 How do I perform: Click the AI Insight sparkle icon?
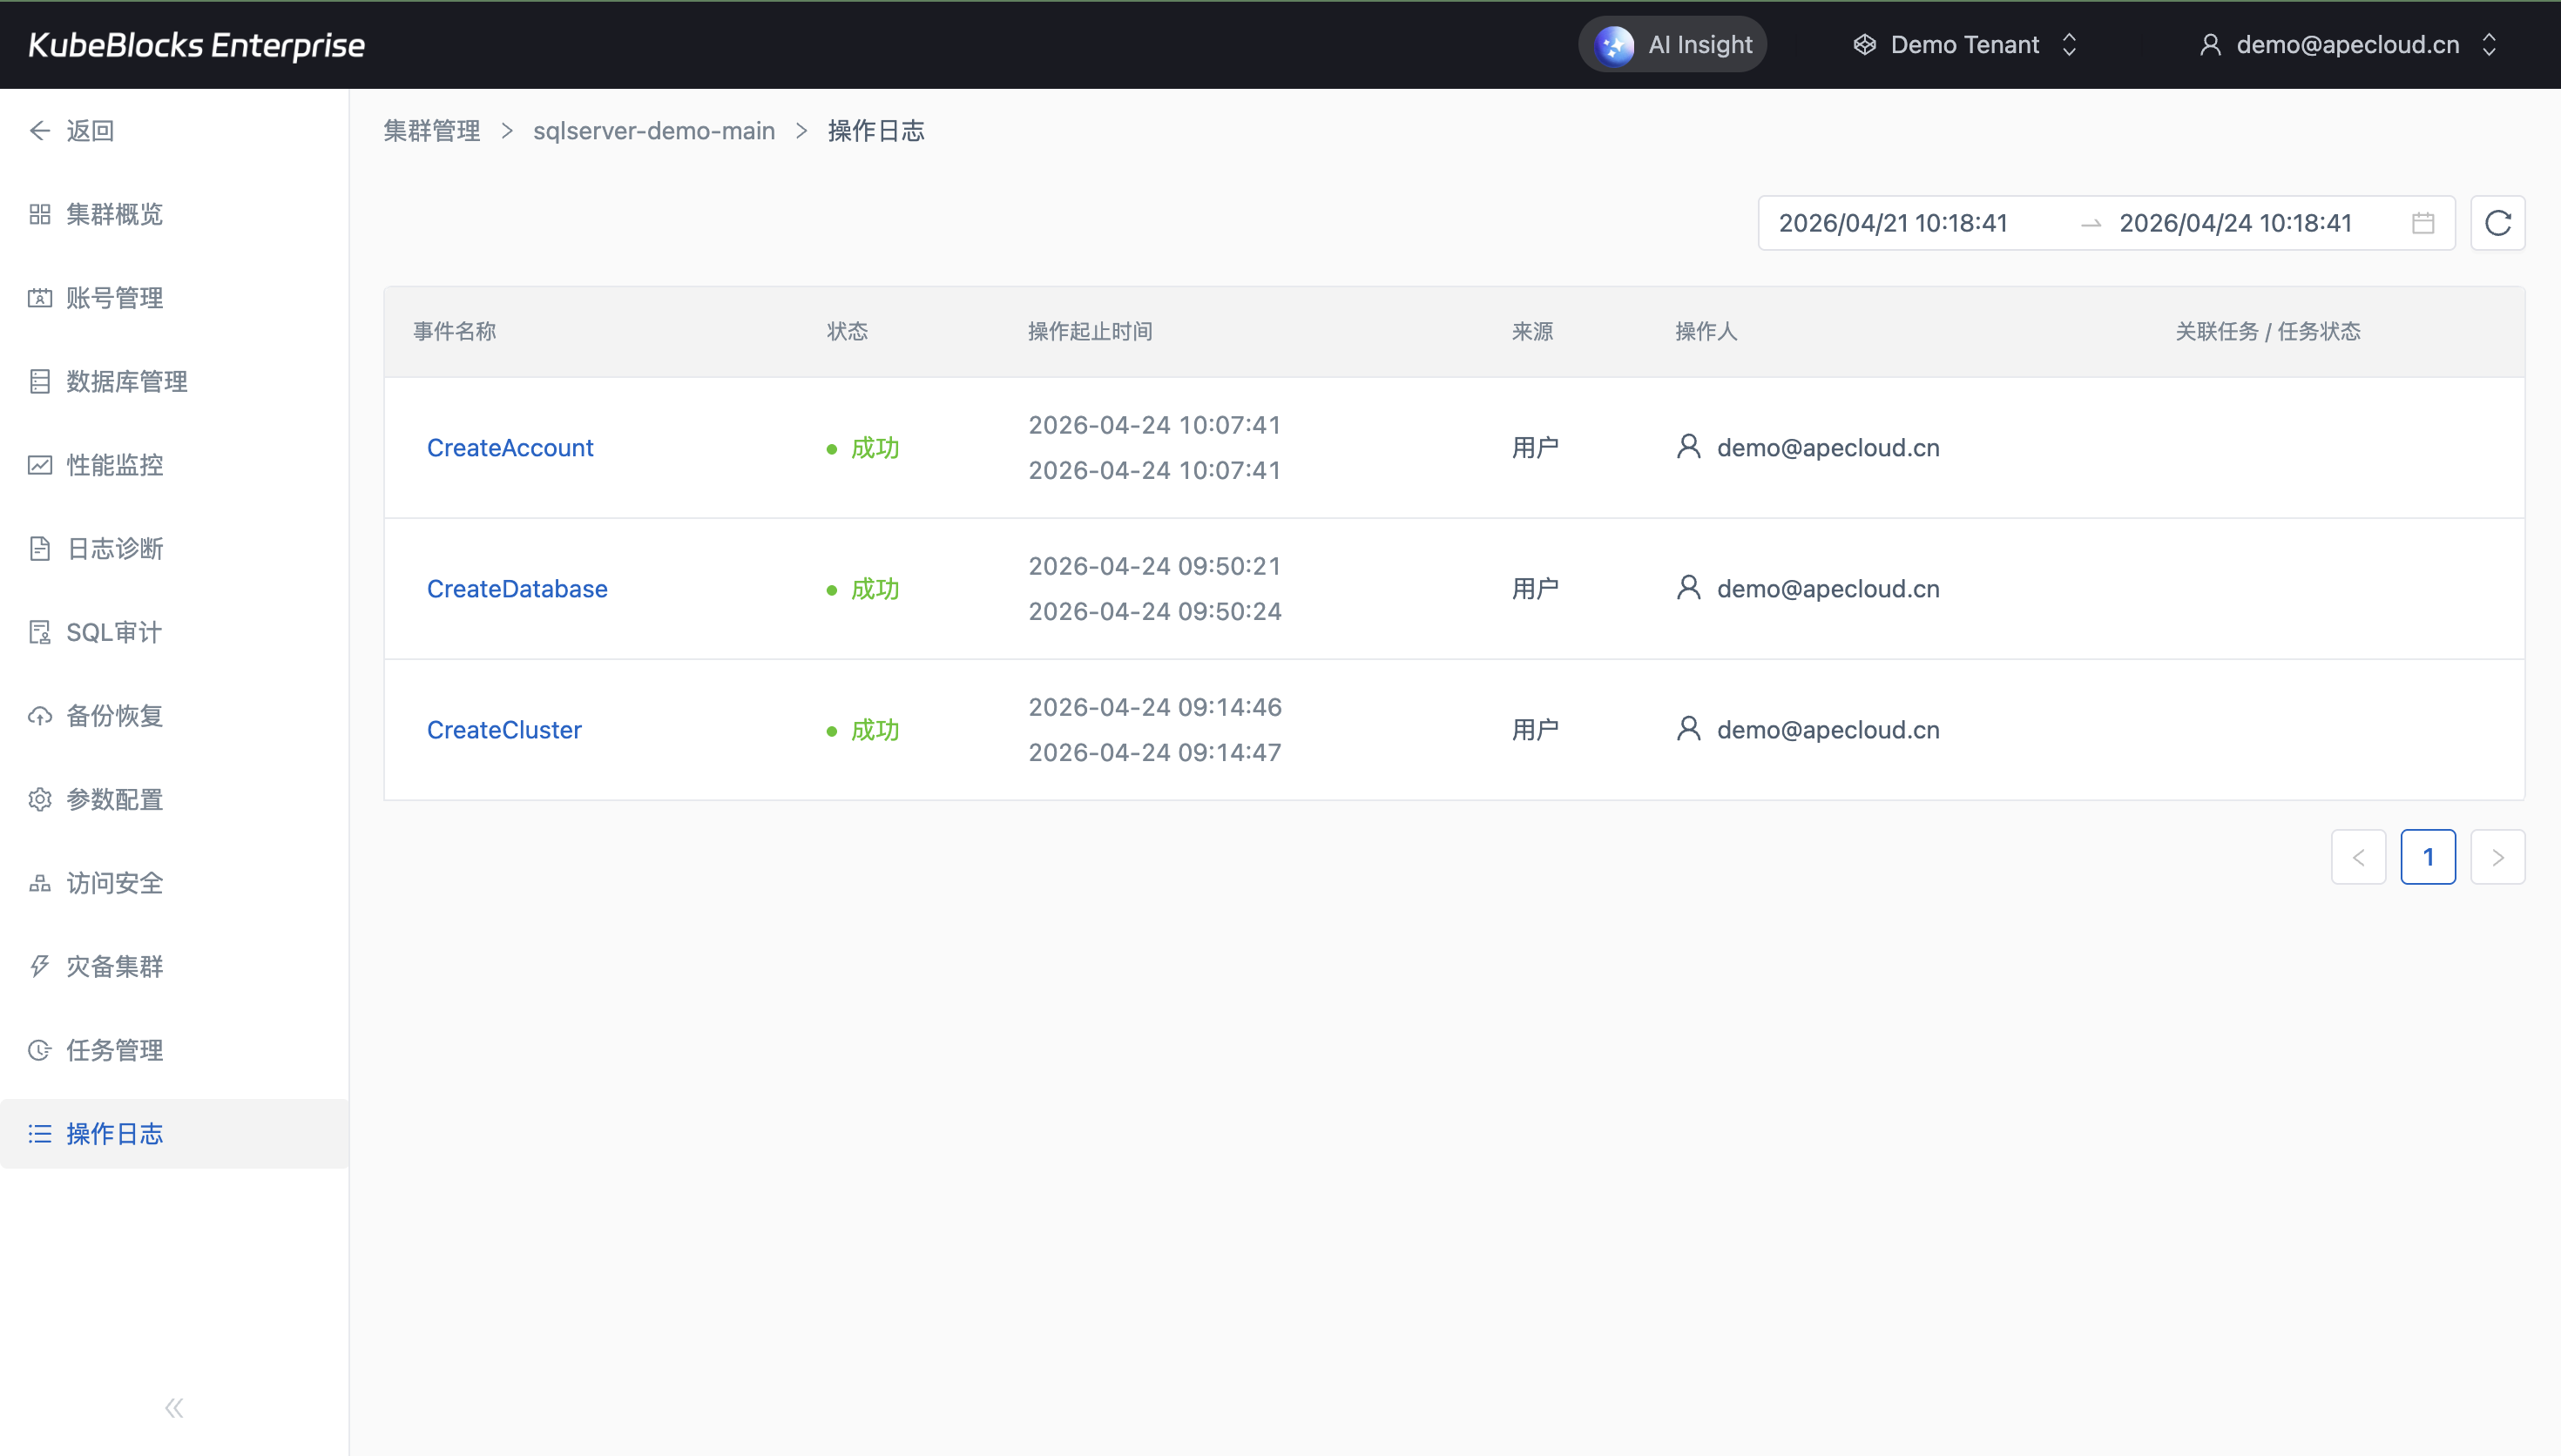pos(1614,45)
